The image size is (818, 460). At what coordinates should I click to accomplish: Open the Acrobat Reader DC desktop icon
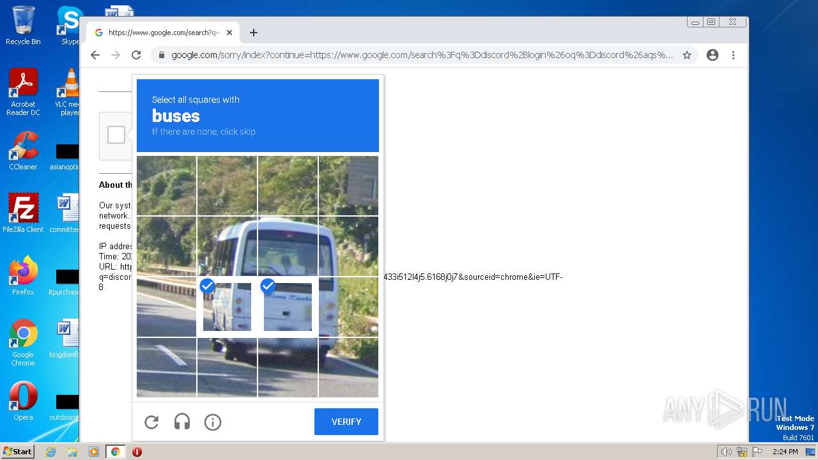pyautogui.click(x=23, y=93)
